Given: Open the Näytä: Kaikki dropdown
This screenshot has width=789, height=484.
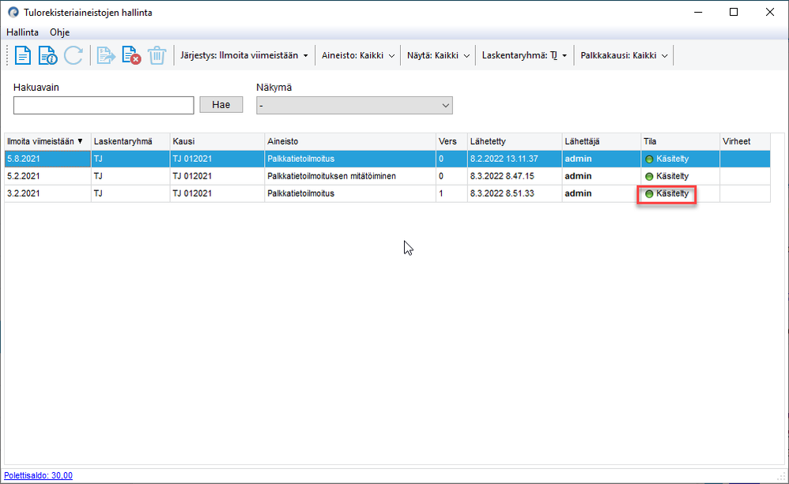Looking at the screenshot, I should pyautogui.click(x=438, y=55).
